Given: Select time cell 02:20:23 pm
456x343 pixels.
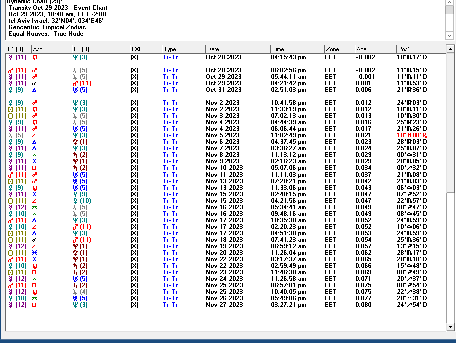Looking at the screenshot, I should (288, 227).
